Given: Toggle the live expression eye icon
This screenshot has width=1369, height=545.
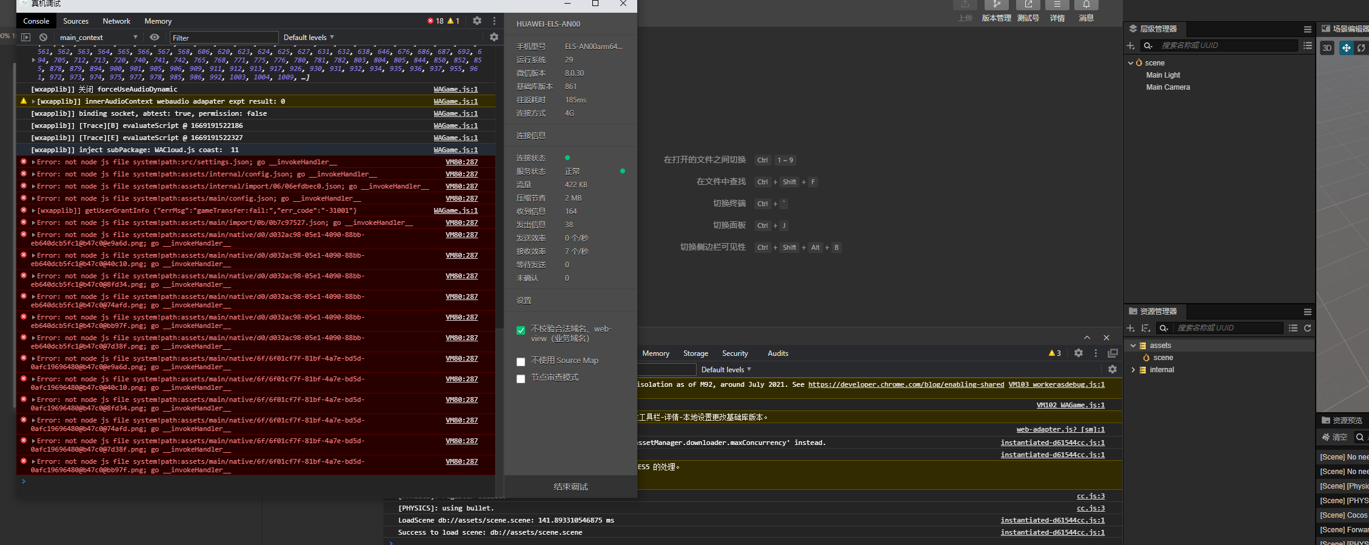Looking at the screenshot, I should 155,37.
